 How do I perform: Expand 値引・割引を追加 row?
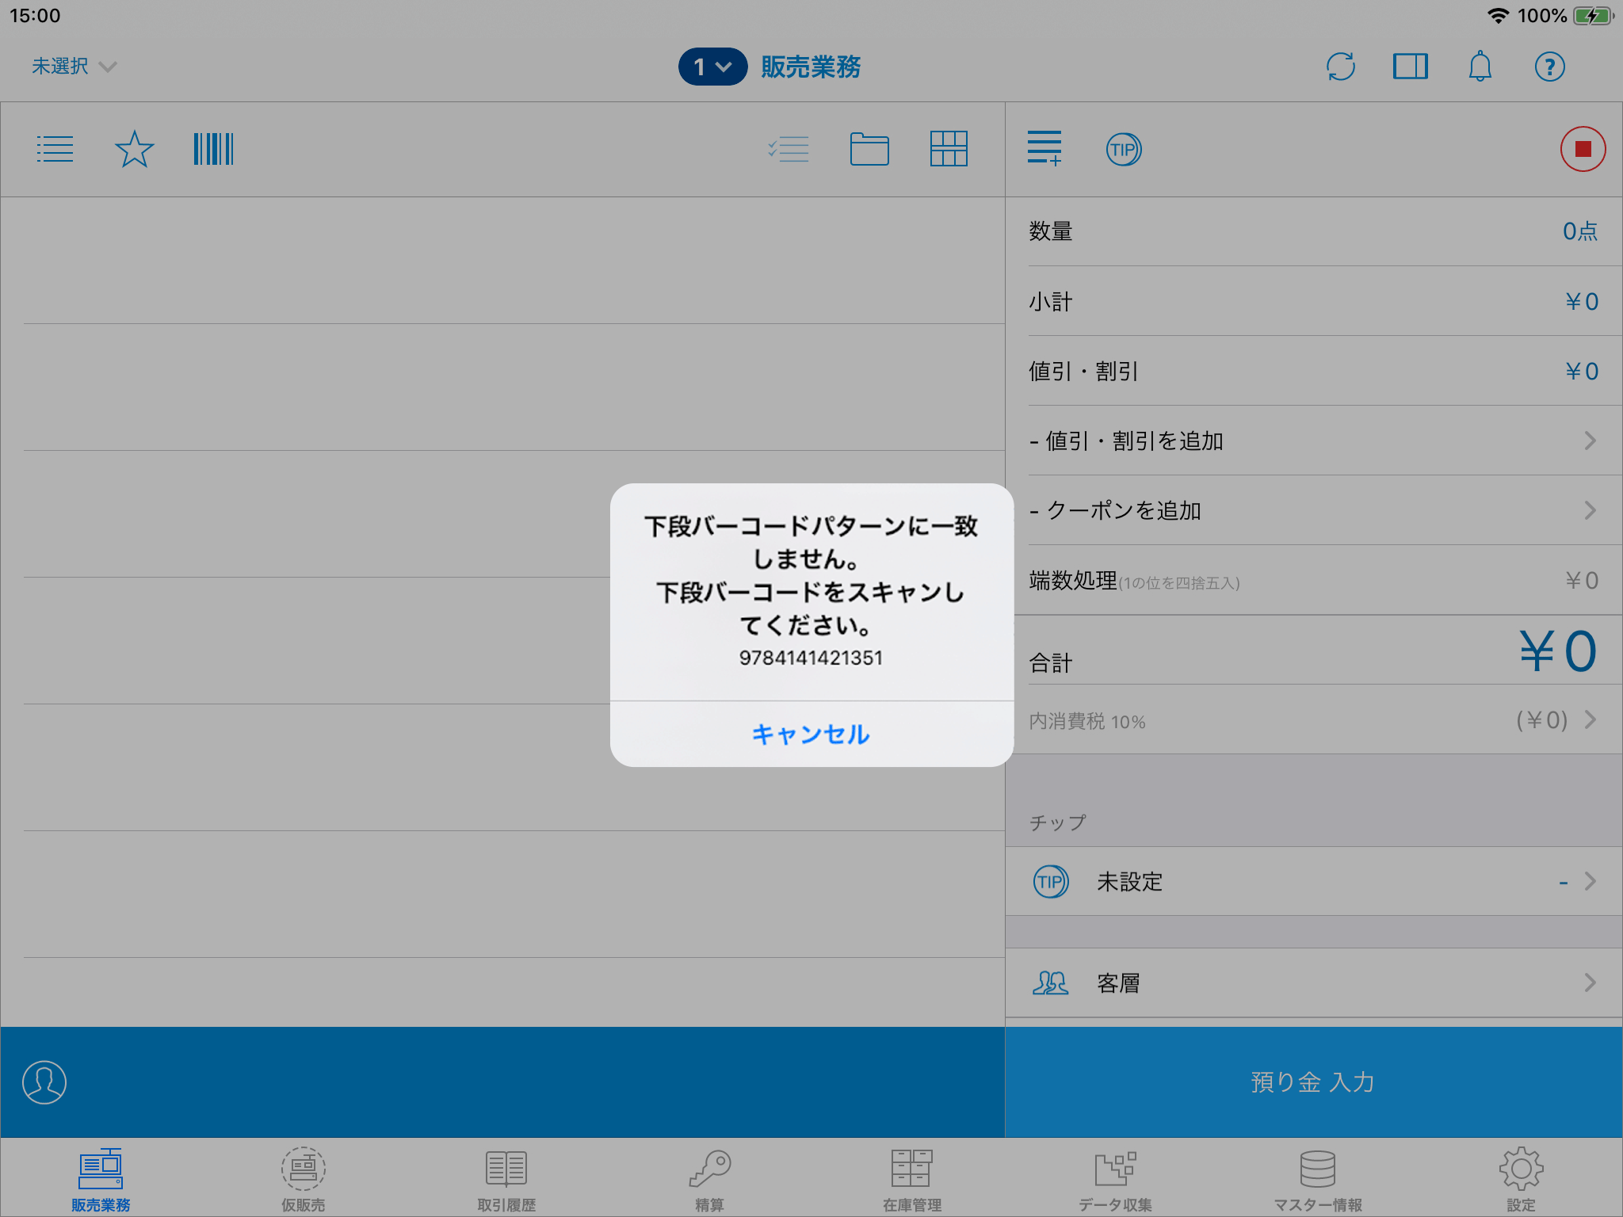(x=1313, y=441)
